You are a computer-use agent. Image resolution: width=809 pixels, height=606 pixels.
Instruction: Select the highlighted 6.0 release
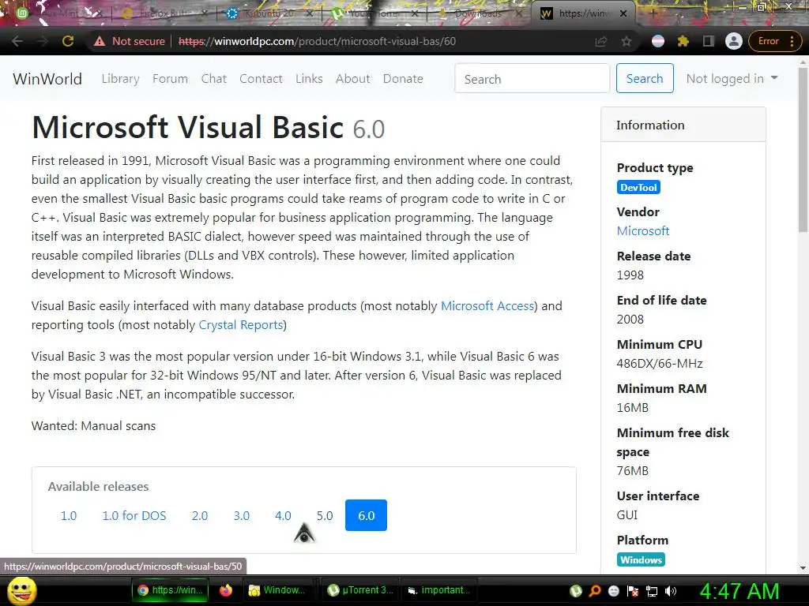coord(366,515)
